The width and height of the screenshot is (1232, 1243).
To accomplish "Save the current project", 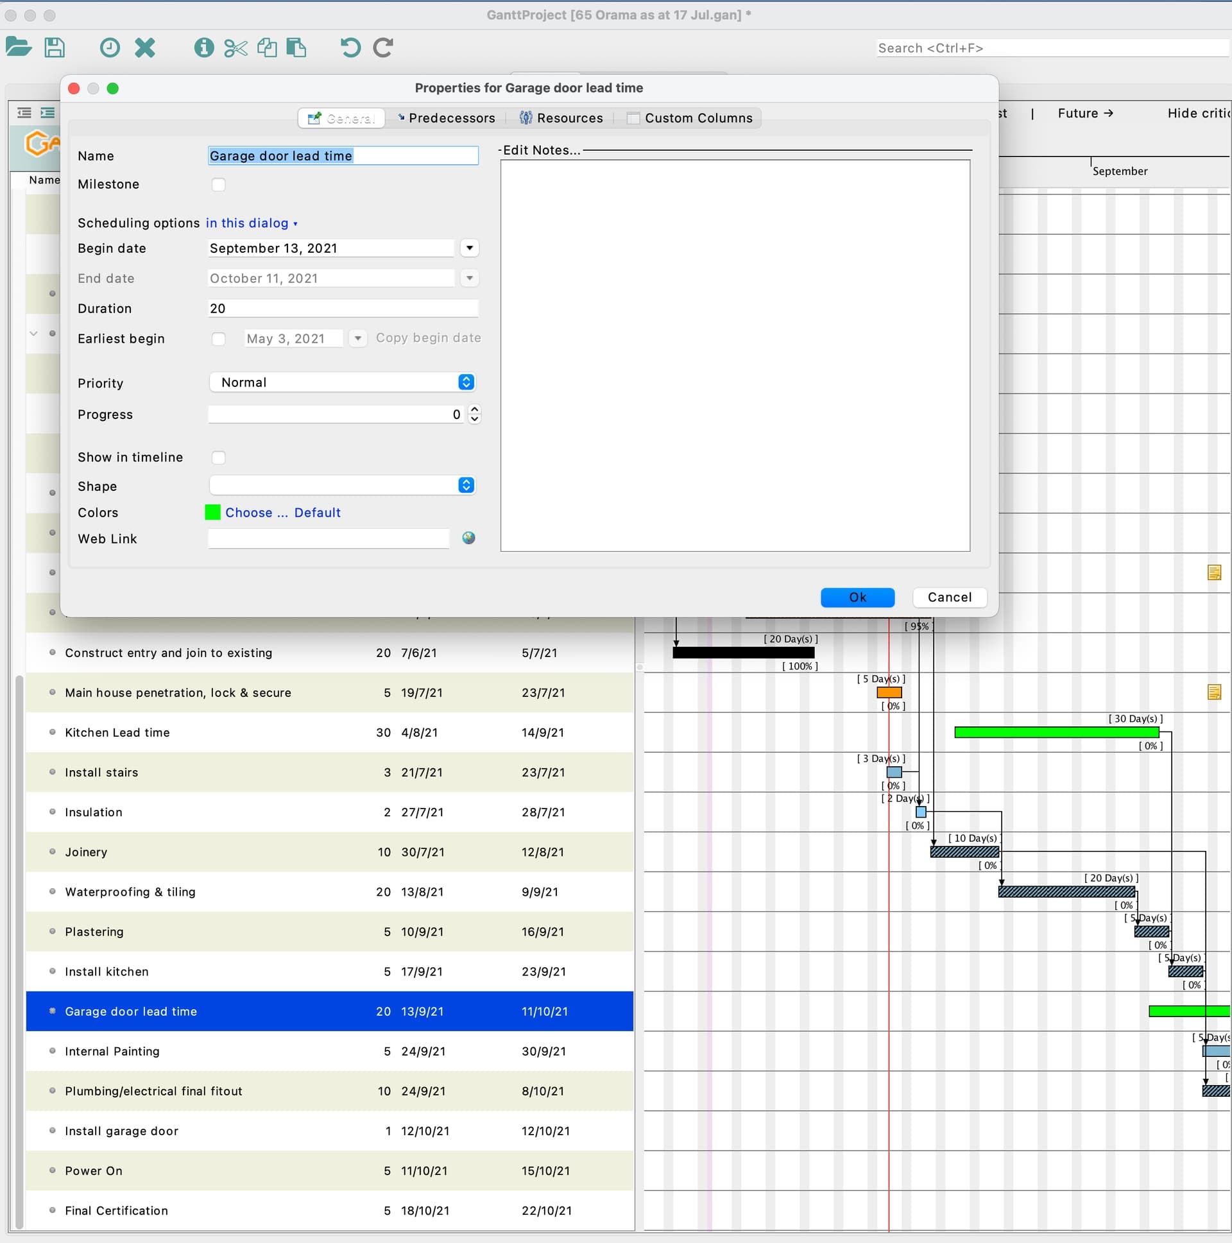I will [x=55, y=47].
